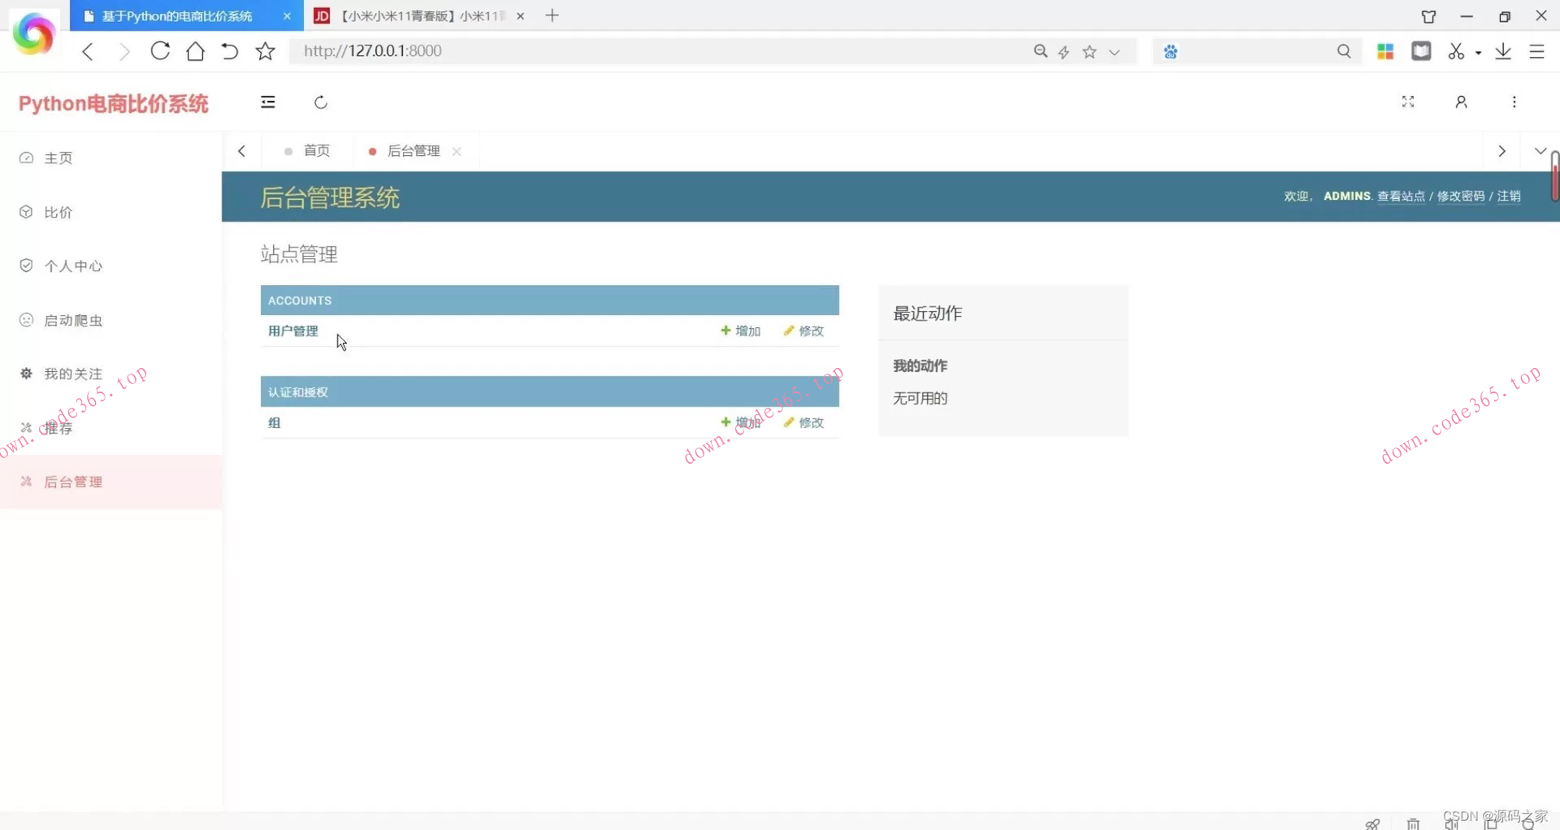Click the Python电商比价系统 logo text
1560x830 pixels.
coord(114,103)
